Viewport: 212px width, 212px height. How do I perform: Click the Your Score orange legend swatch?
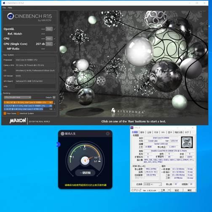[5, 113]
